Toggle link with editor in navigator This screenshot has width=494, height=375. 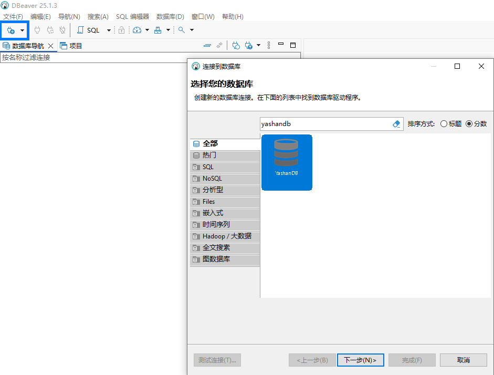coord(219,46)
